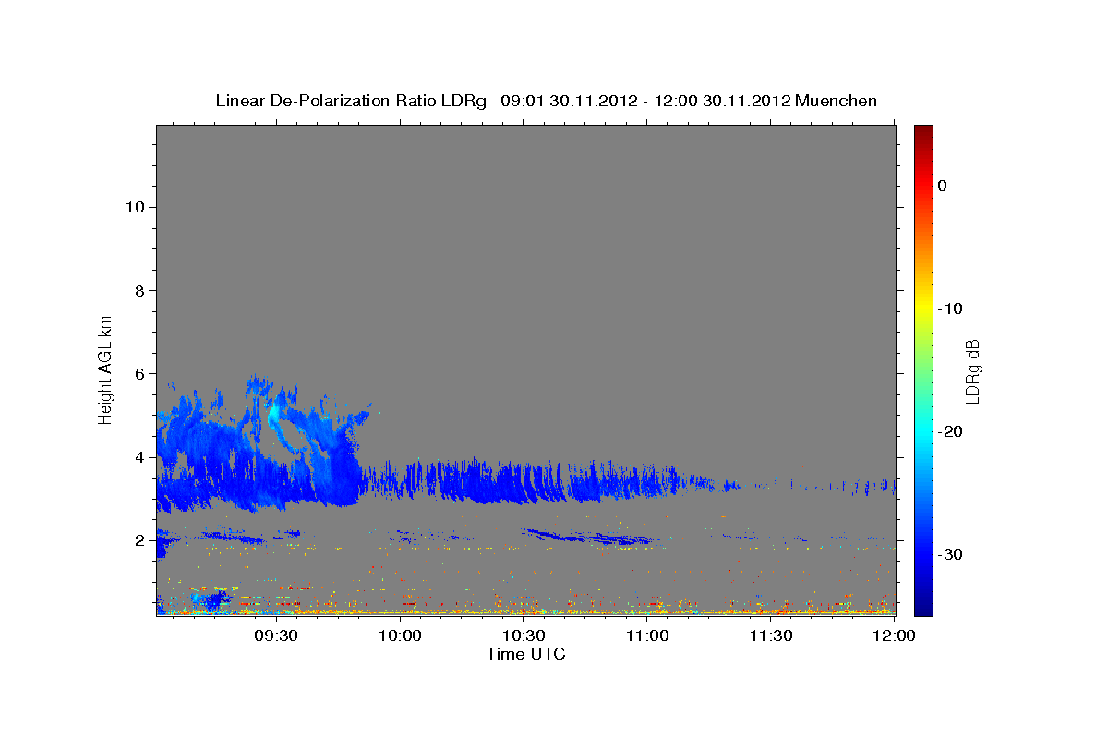Click the height tick label 10
The image size is (1108, 739).
134,207
